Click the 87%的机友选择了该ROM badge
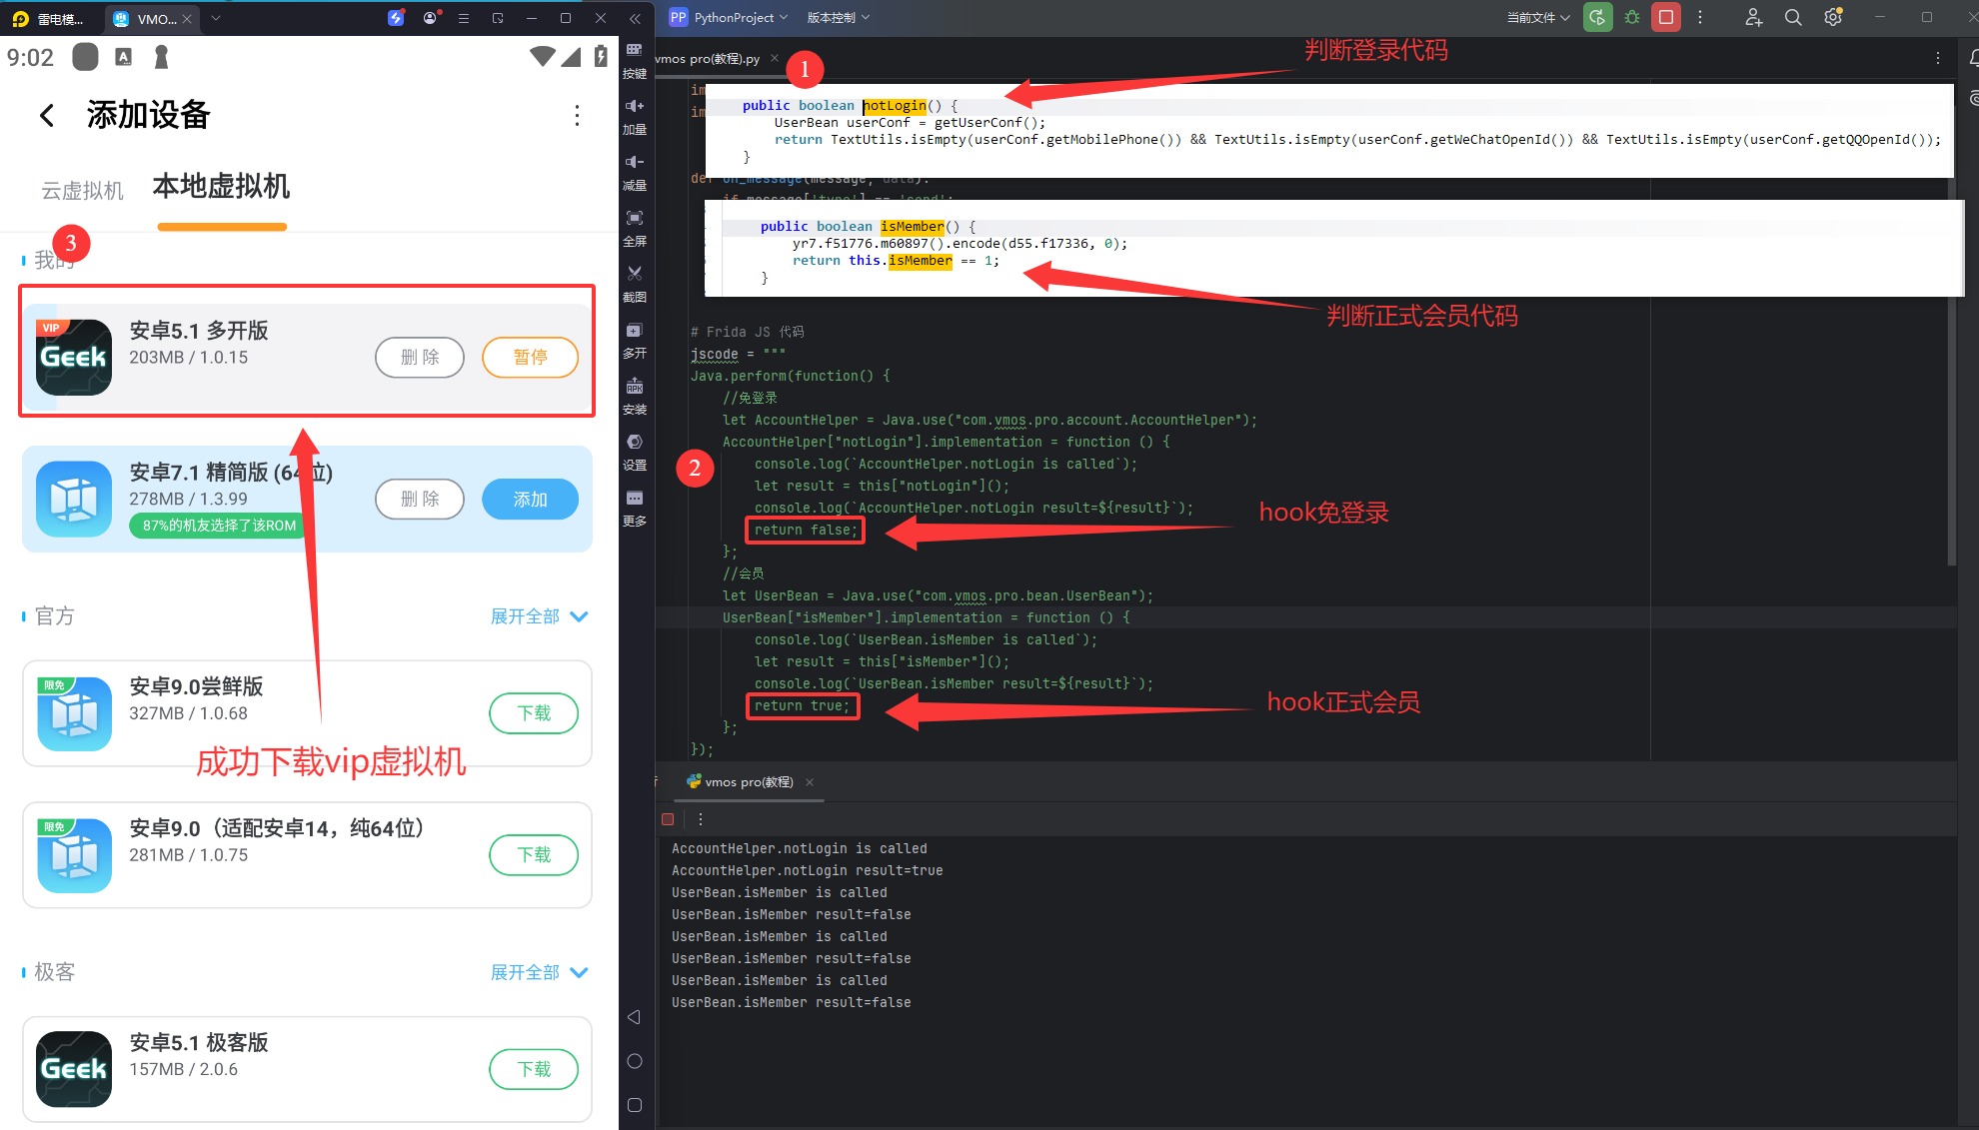 pos(219,526)
